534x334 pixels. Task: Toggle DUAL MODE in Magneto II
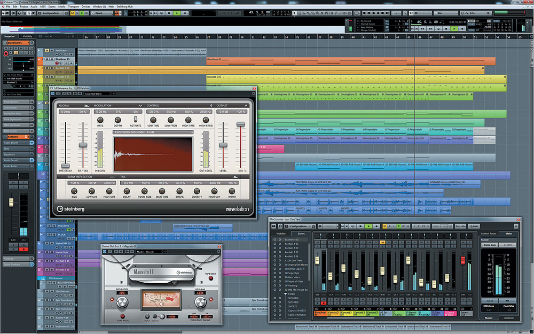tap(123, 316)
